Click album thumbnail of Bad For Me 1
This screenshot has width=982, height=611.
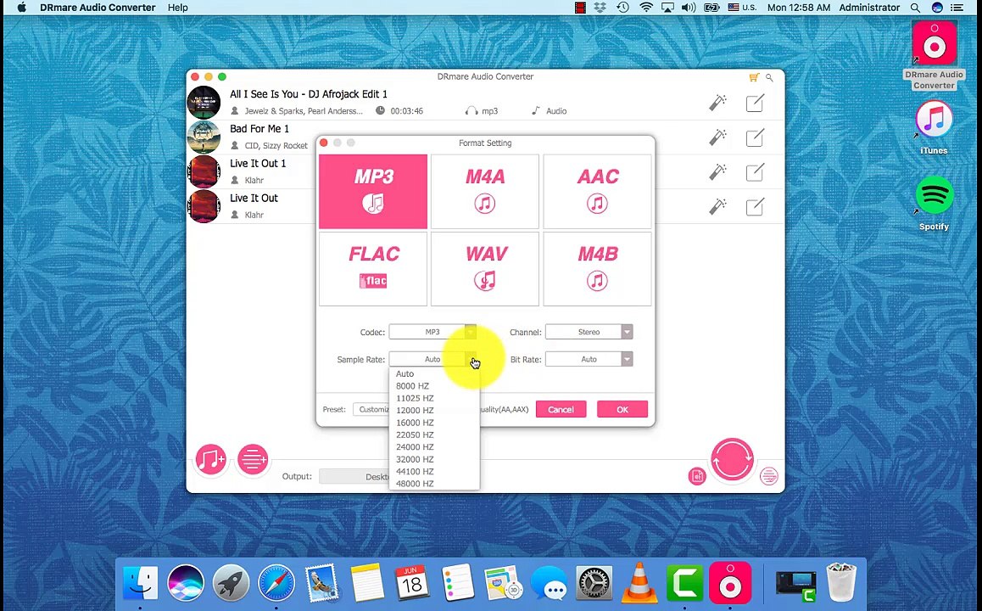(x=204, y=137)
